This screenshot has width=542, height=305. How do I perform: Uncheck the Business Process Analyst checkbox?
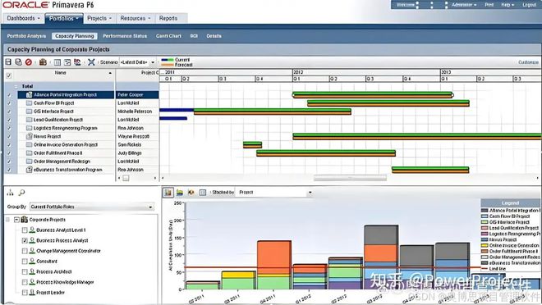pos(25,240)
